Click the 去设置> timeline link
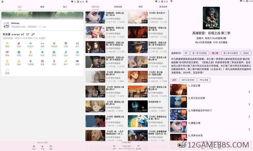Viewport: 253px width, 151px height. click(x=42, y=38)
